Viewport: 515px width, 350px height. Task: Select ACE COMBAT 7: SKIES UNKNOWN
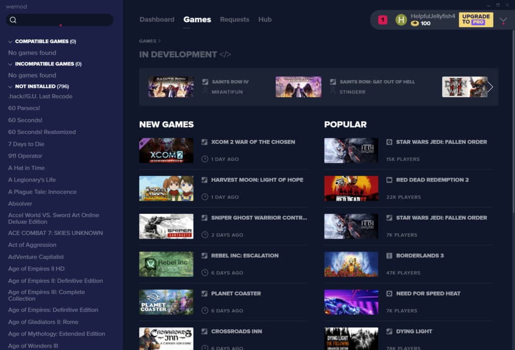click(x=55, y=233)
